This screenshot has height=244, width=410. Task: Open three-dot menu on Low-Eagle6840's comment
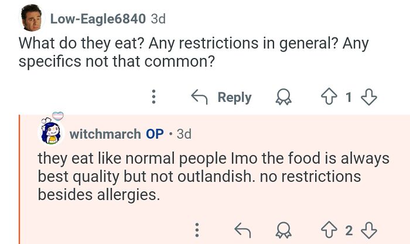(153, 97)
